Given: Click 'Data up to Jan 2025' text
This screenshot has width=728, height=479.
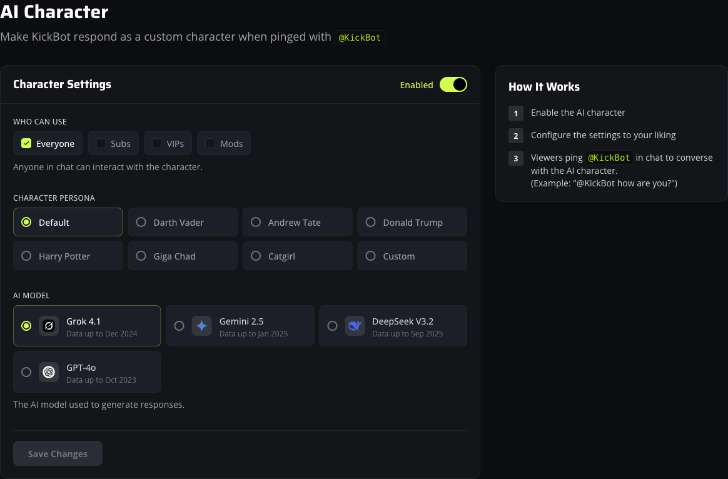Looking at the screenshot, I should 253,334.
